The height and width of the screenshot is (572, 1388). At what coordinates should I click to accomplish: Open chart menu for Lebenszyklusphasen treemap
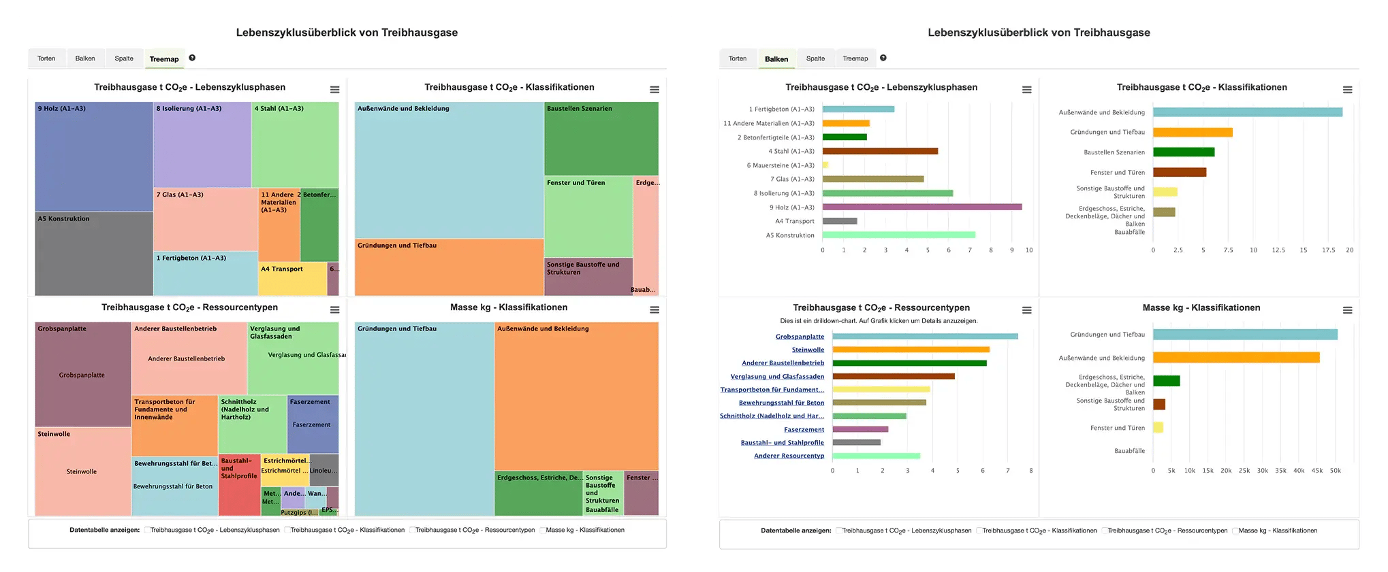(x=334, y=90)
